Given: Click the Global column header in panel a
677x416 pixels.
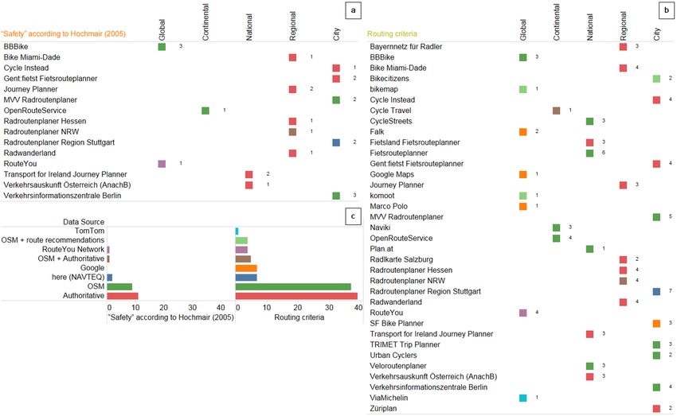Looking at the screenshot, I should click(162, 29).
